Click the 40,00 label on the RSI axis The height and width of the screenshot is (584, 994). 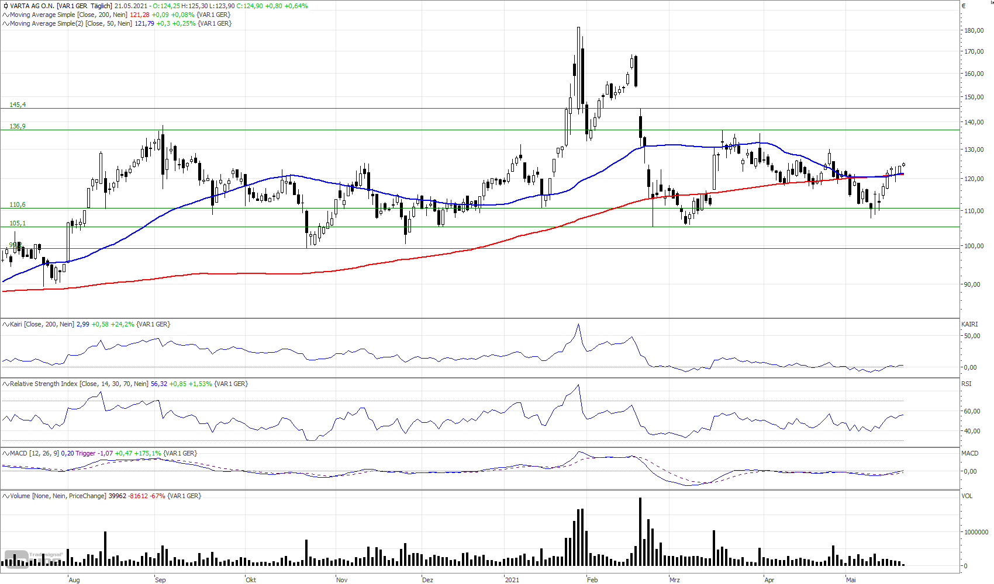coord(972,431)
